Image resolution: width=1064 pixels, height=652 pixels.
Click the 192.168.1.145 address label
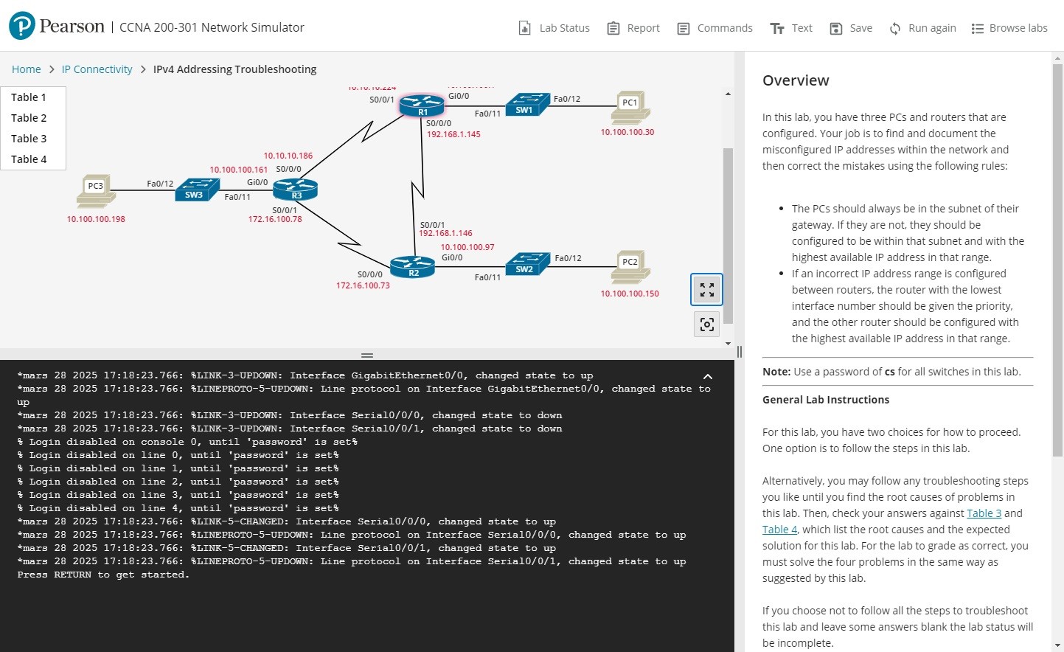[x=453, y=134]
